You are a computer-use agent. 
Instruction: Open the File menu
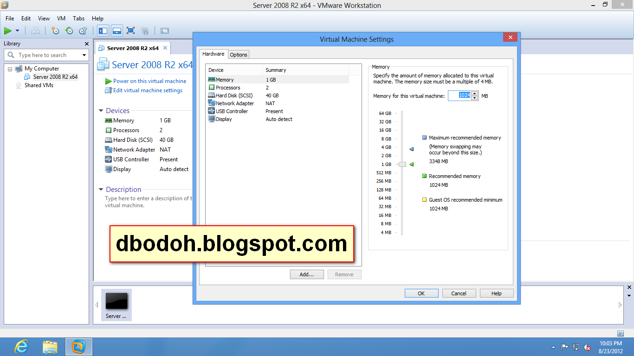(10, 19)
